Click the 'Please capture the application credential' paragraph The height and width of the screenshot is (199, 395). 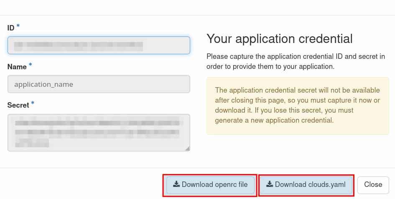(x=296, y=61)
